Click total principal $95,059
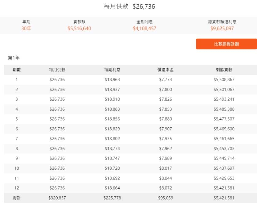The image size is (257, 208). point(166,198)
